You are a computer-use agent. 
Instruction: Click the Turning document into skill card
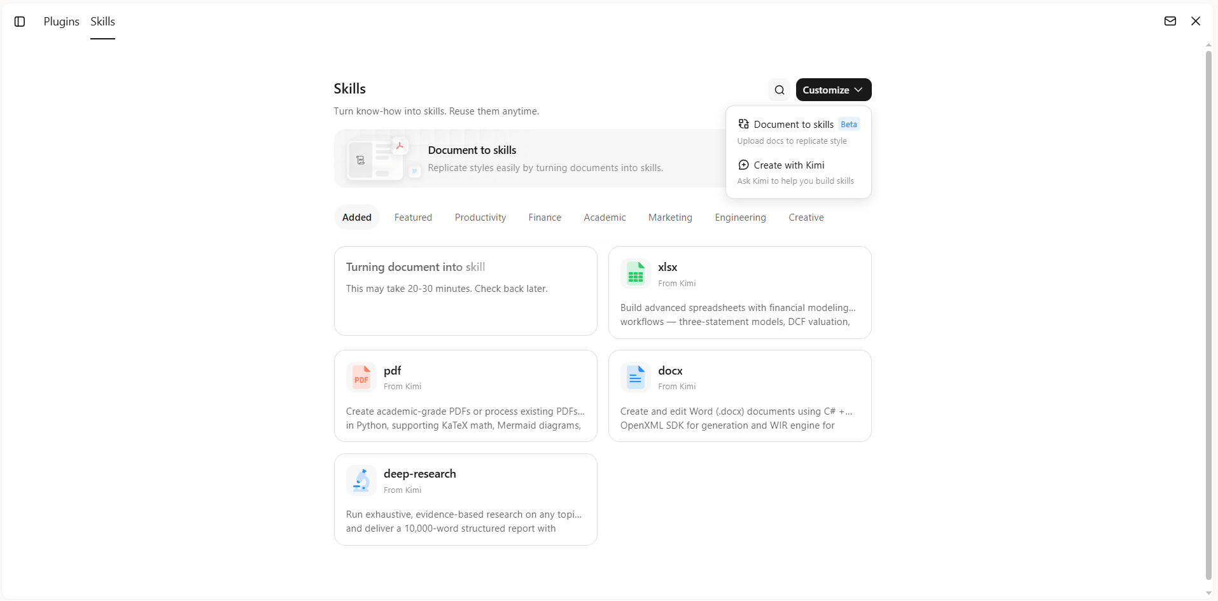click(x=466, y=291)
